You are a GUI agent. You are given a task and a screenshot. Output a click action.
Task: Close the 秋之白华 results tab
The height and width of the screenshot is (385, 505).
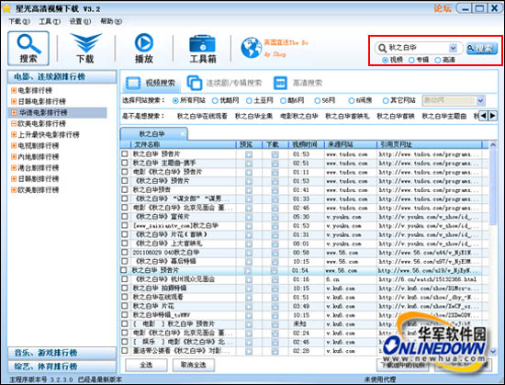coord(183,134)
